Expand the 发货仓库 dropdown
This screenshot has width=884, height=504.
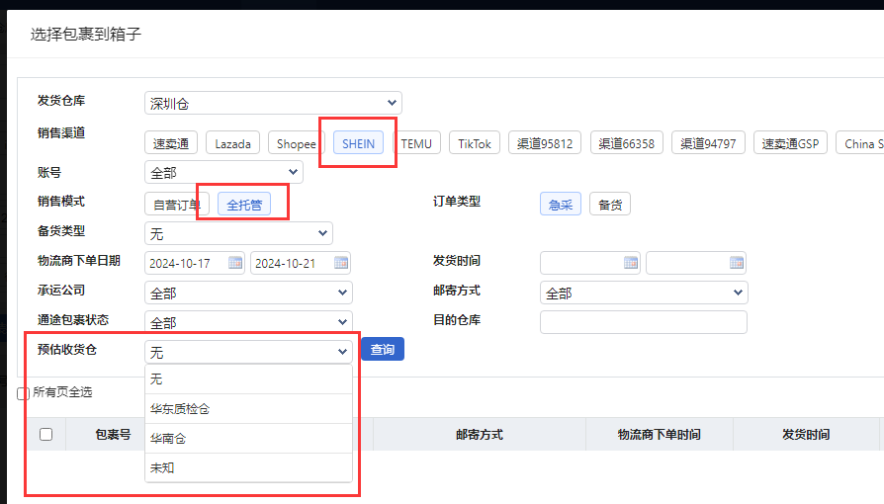pyautogui.click(x=272, y=103)
